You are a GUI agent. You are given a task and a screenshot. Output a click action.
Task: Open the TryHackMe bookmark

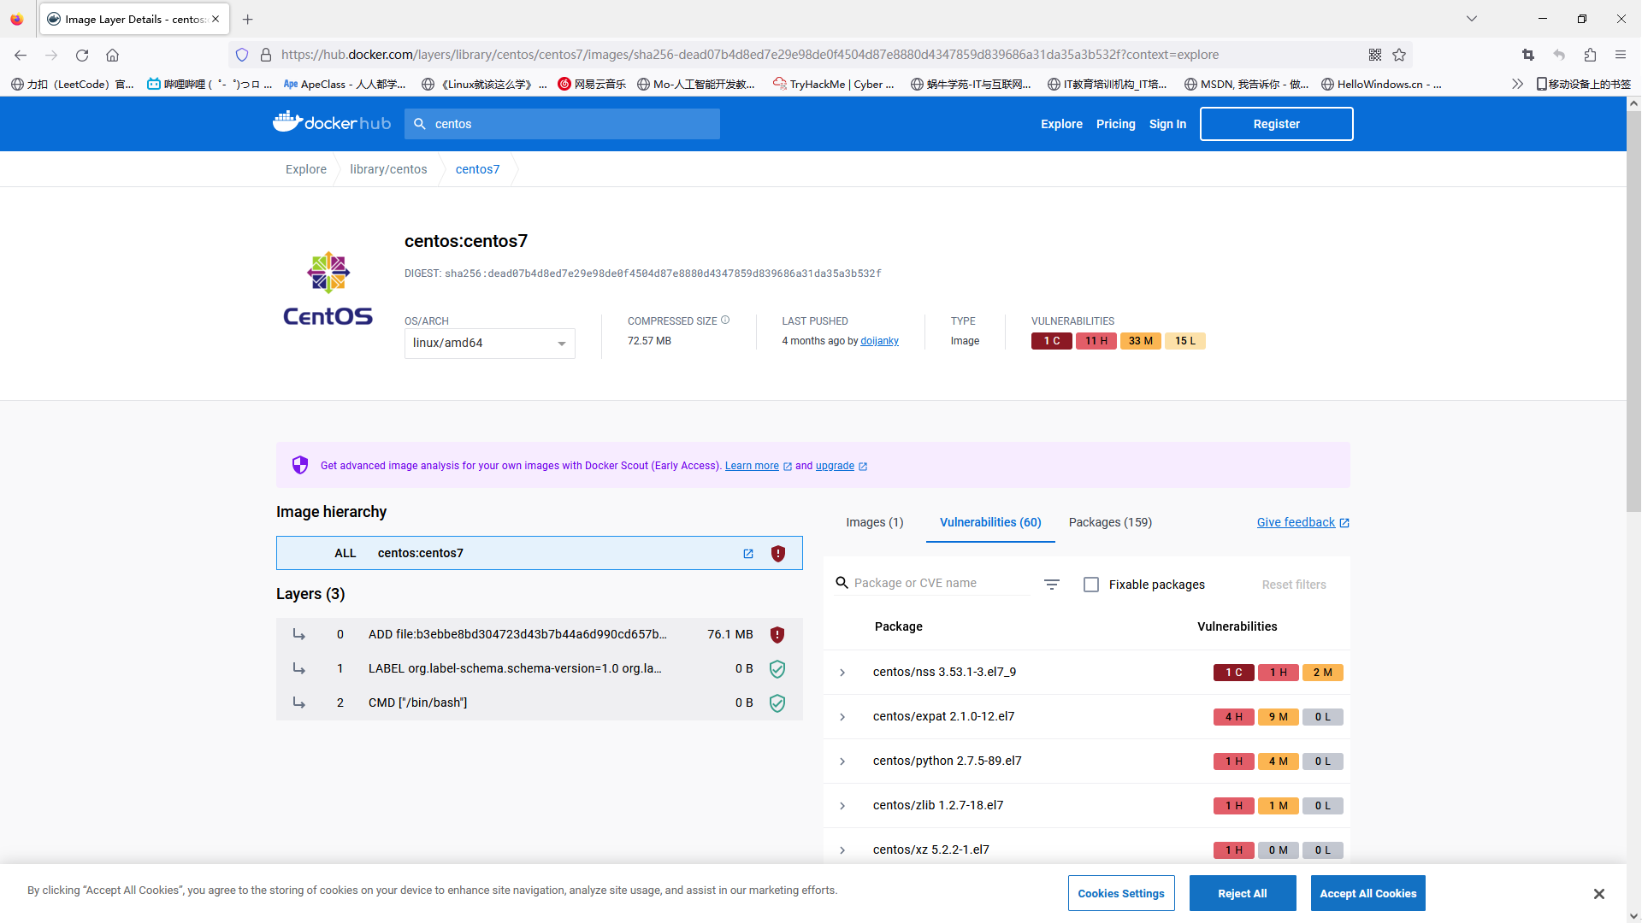coord(834,84)
